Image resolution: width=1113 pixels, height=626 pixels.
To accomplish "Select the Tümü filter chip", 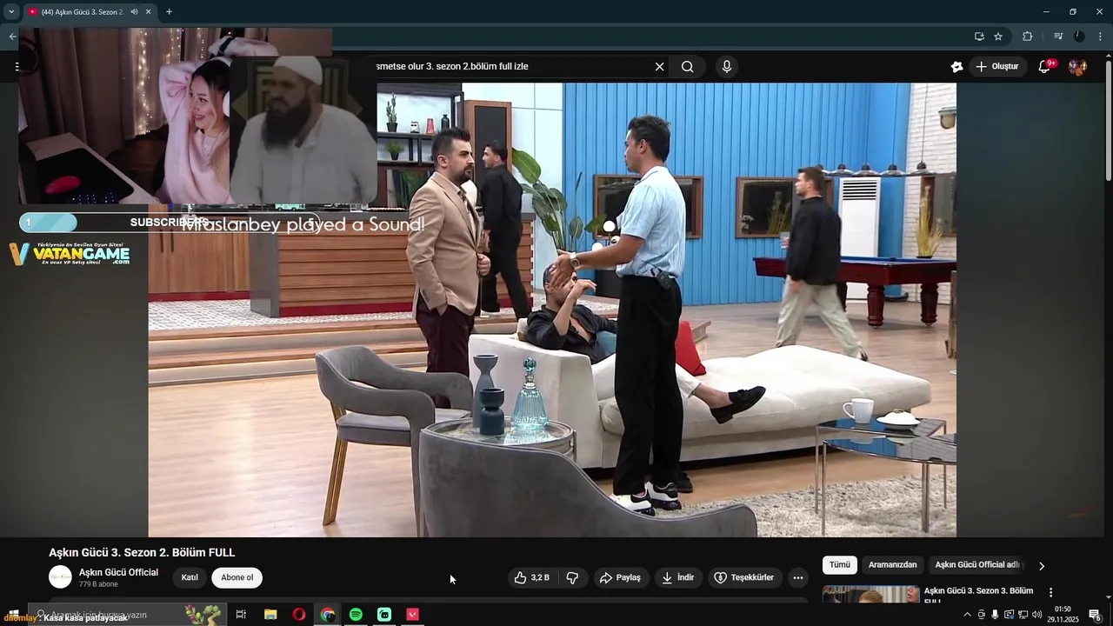I will click(x=840, y=565).
